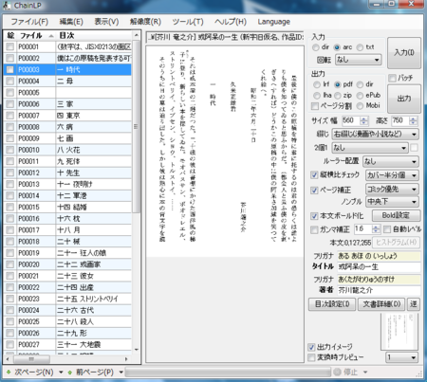Click the 出力 output button

[404, 99]
